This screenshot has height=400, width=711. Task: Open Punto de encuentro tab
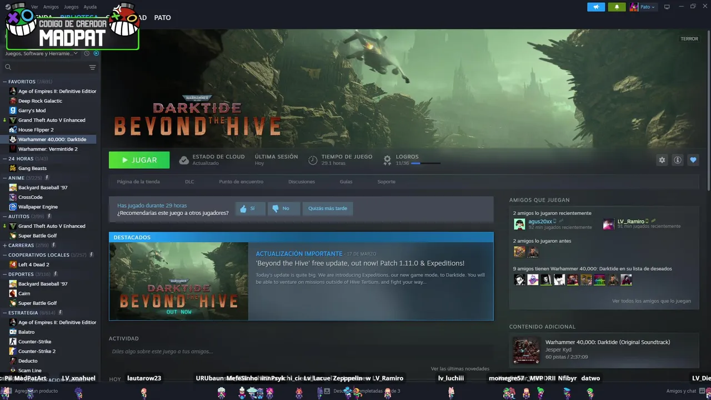click(241, 182)
